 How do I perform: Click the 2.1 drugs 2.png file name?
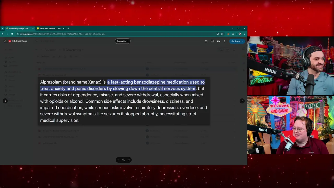click(x=20, y=41)
